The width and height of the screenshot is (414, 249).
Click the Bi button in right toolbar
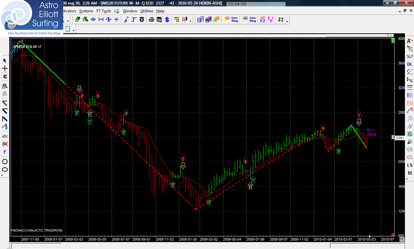tap(409, 173)
